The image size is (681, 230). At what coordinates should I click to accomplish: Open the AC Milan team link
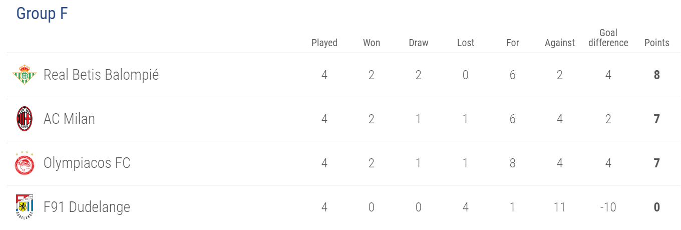click(x=69, y=119)
